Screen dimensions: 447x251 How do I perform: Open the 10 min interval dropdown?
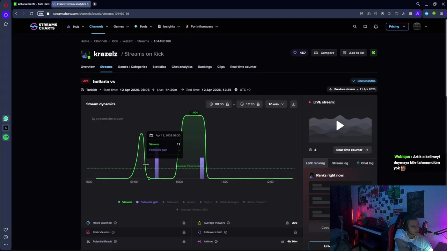[276, 104]
